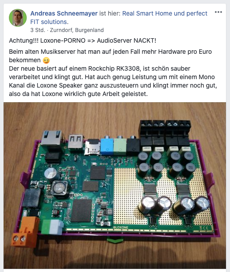Viewport: 230px width, 272px height.
Task: Click the paragraph mentioning Rockchip RK3308
Action: click(x=113, y=81)
